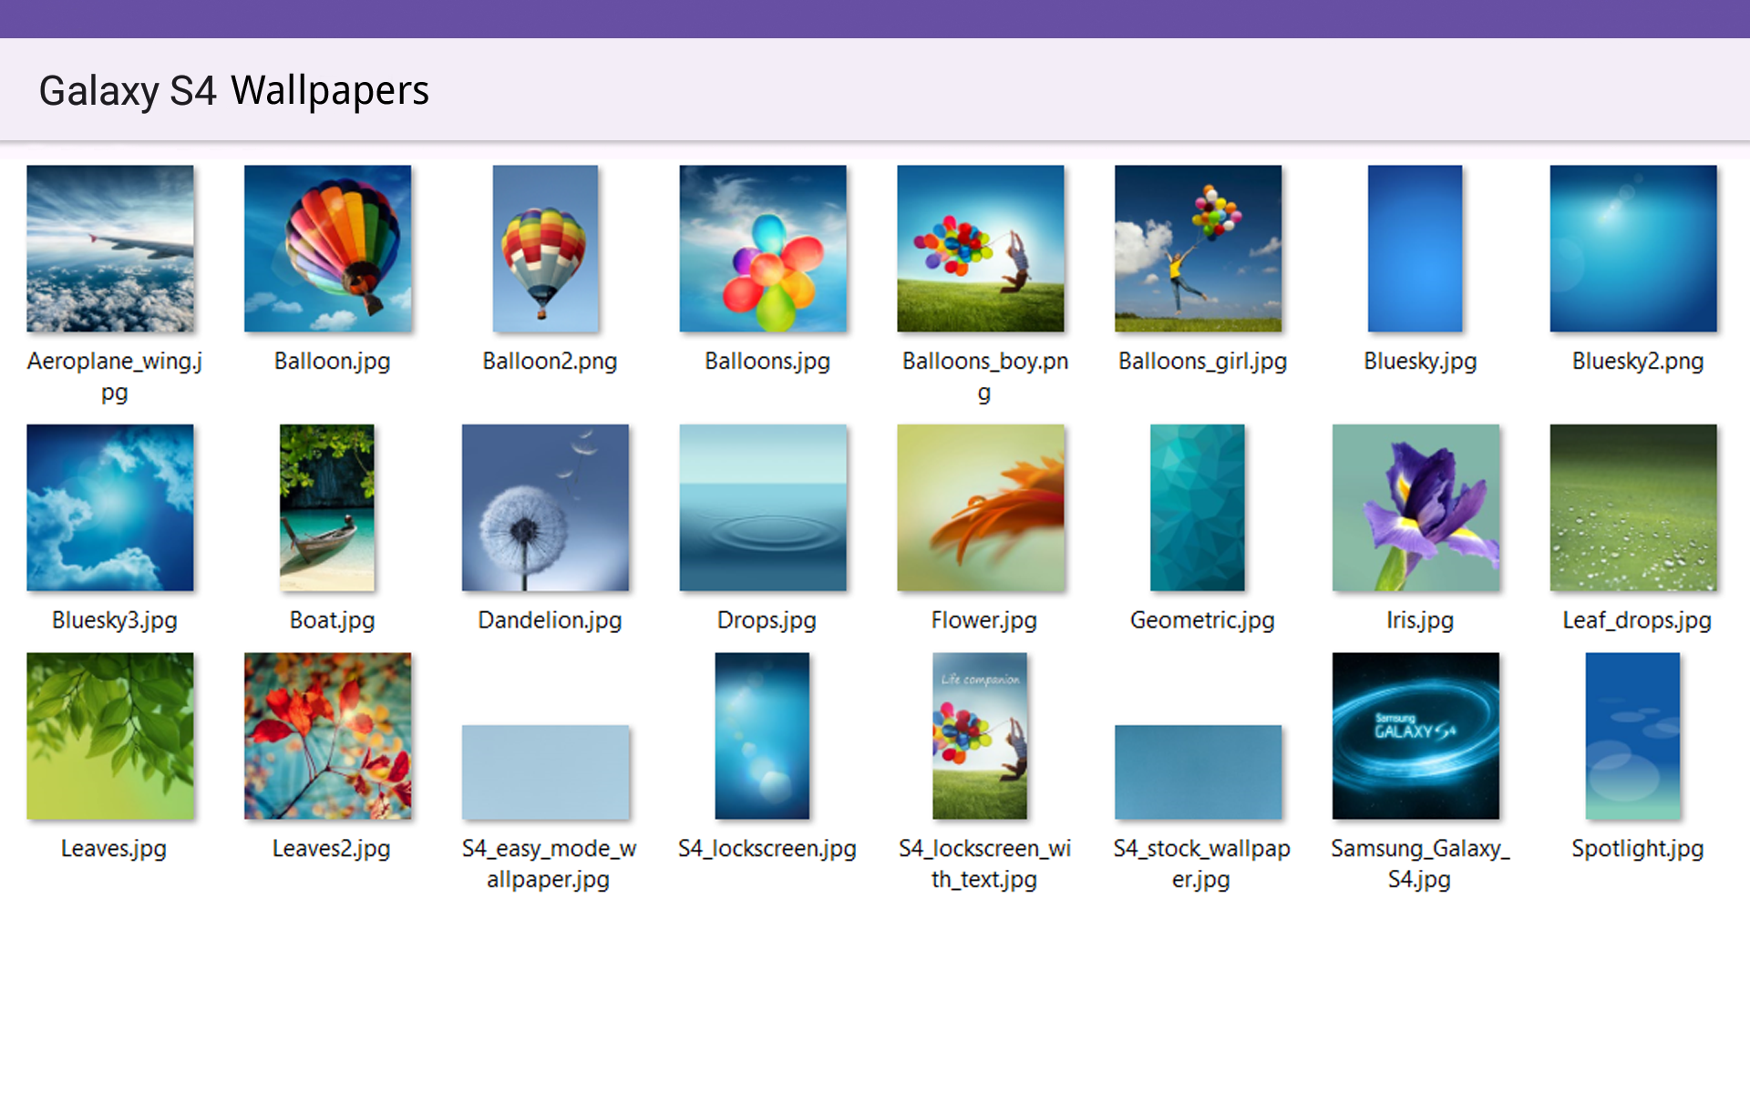Click the Balloons_girl.jpg file name
Viewport: 1750px width, 1093px height.
(x=1202, y=362)
